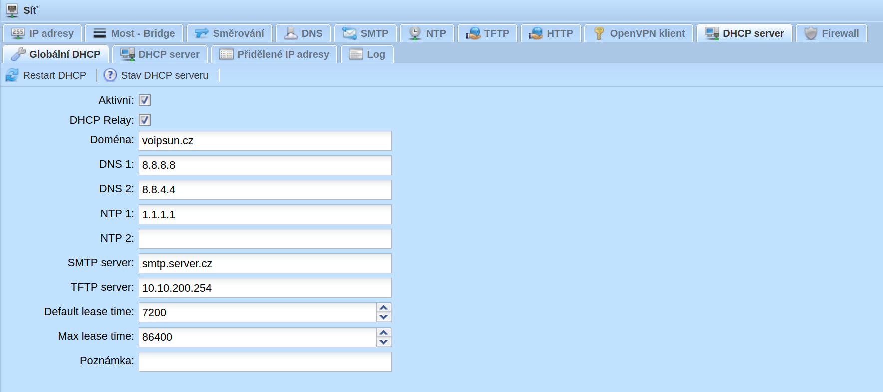
Task: Open the Log subtab
Action: [x=367, y=54]
